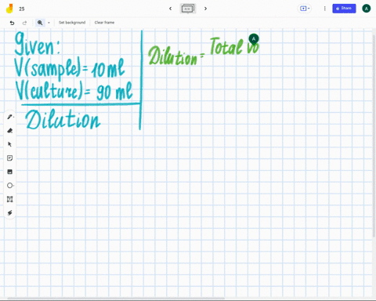Image resolution: width=376 pixels, height=301 pixels.
Task: Click the vertical scrollbar on right
Action: pos(374,136)
